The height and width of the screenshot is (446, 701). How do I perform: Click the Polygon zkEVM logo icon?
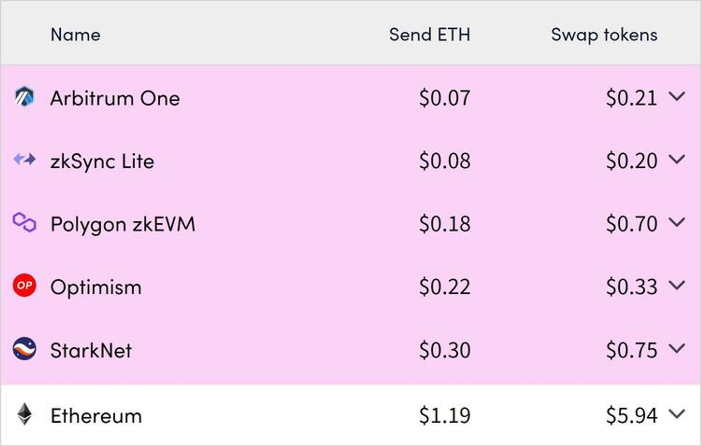click(24, 222)
